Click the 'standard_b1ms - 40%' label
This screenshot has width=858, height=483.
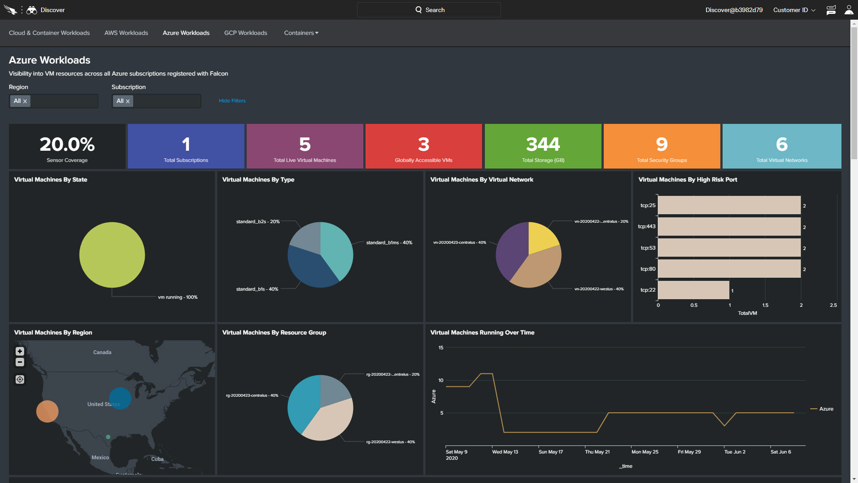pyautogui.click(x=389, y=242)
